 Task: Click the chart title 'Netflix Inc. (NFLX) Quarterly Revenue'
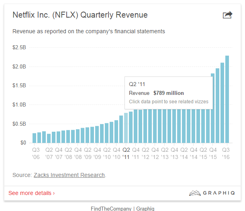point(80,15)
